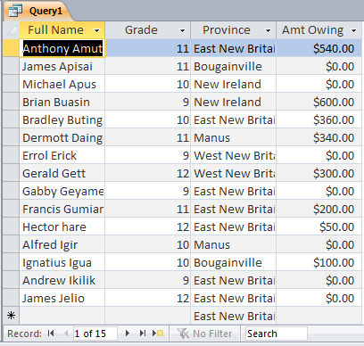Select all records using corner selector
Image resolution: width=364 pixels, height=346 pixels.
(11, 30)
